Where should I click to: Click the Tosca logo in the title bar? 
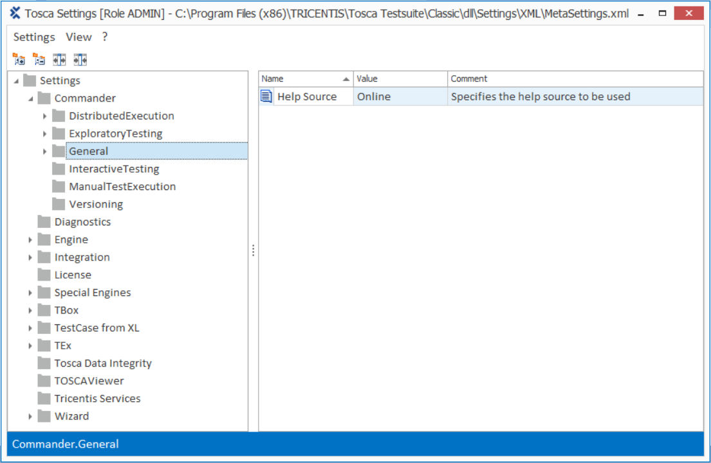[x=15, y=13]
